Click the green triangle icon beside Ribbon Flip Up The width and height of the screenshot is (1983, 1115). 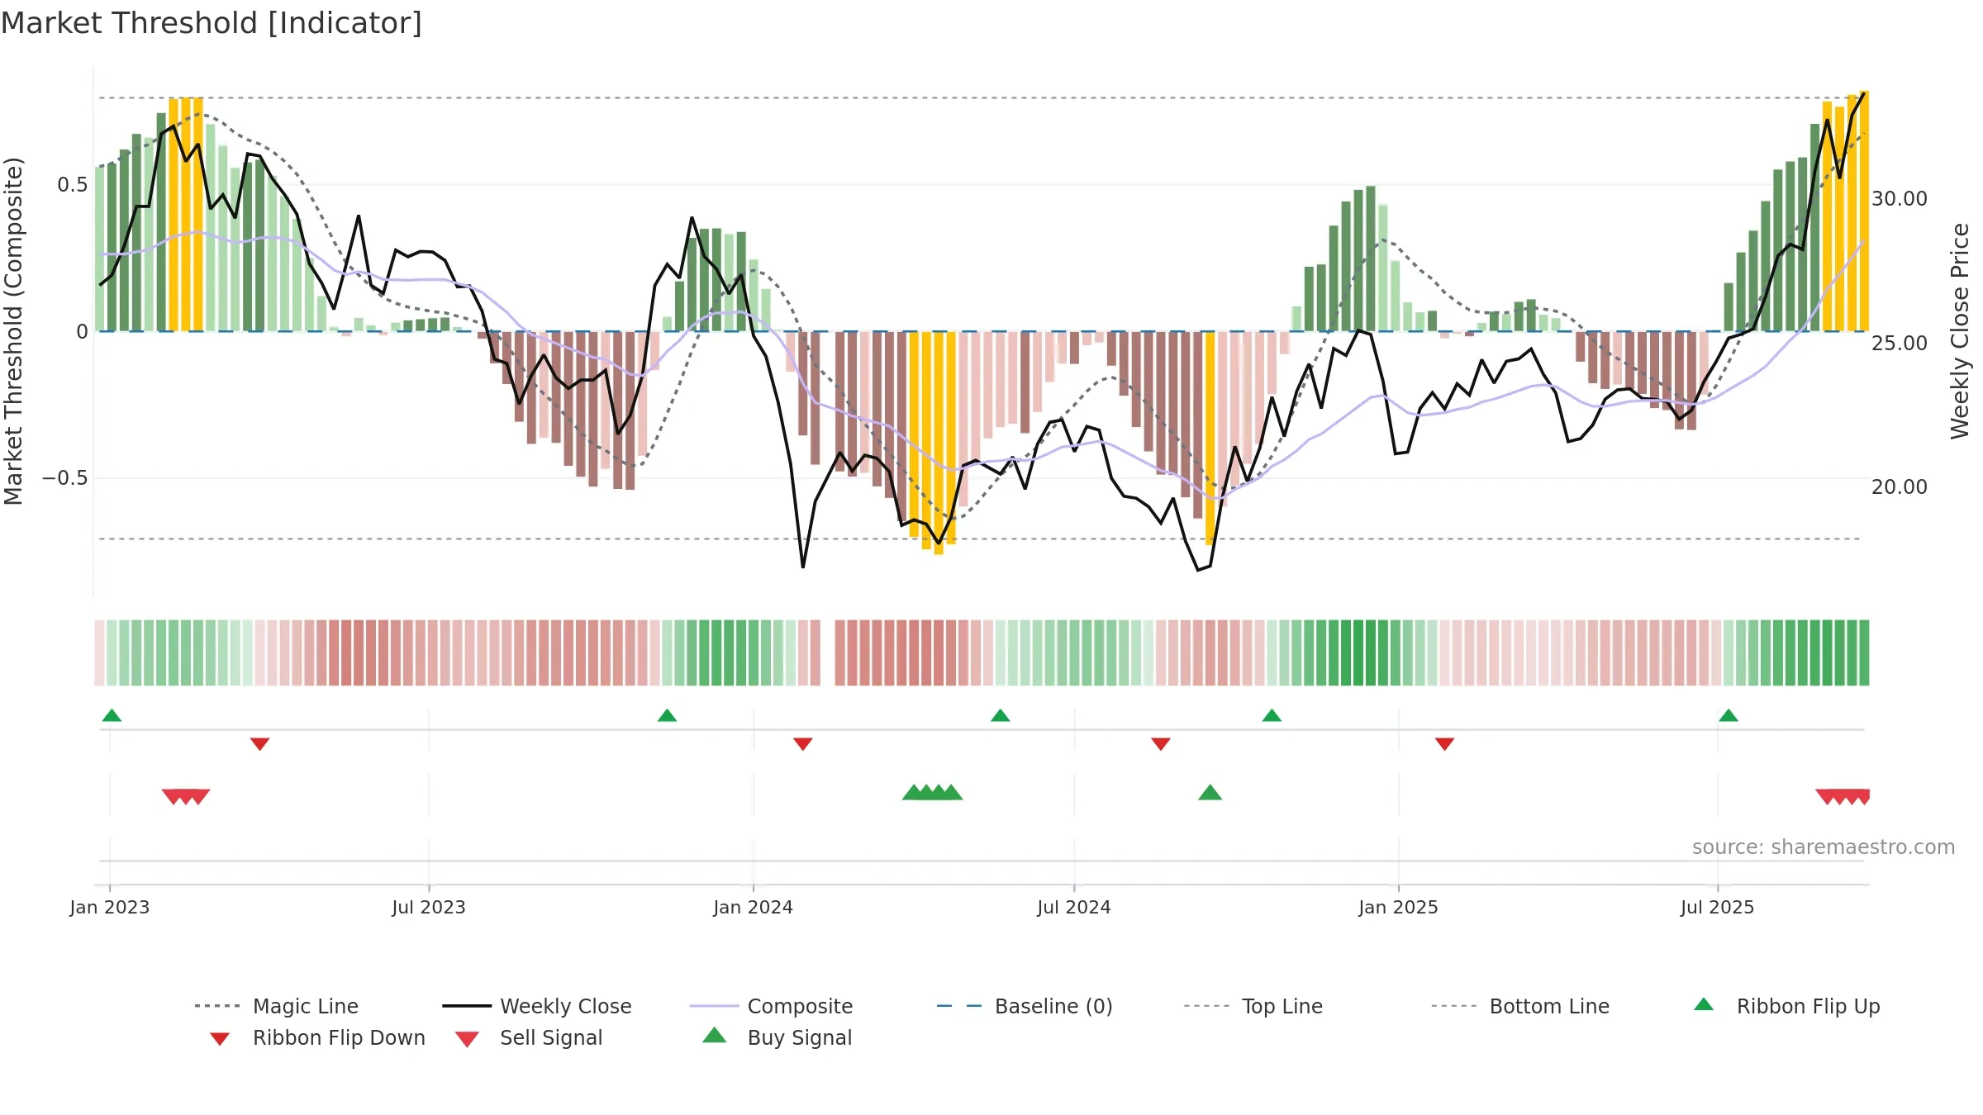pyautogui.click(x=1704, y=1004)
